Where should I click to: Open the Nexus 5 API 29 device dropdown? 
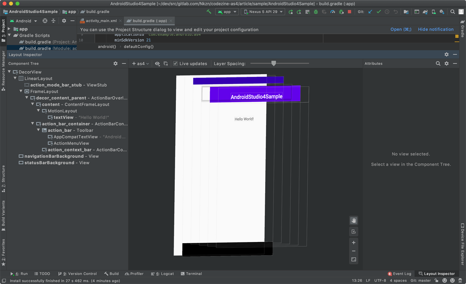[x=263, y=12]
